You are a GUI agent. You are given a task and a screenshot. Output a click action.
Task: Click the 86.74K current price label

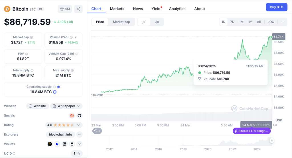tap(279, 37)
